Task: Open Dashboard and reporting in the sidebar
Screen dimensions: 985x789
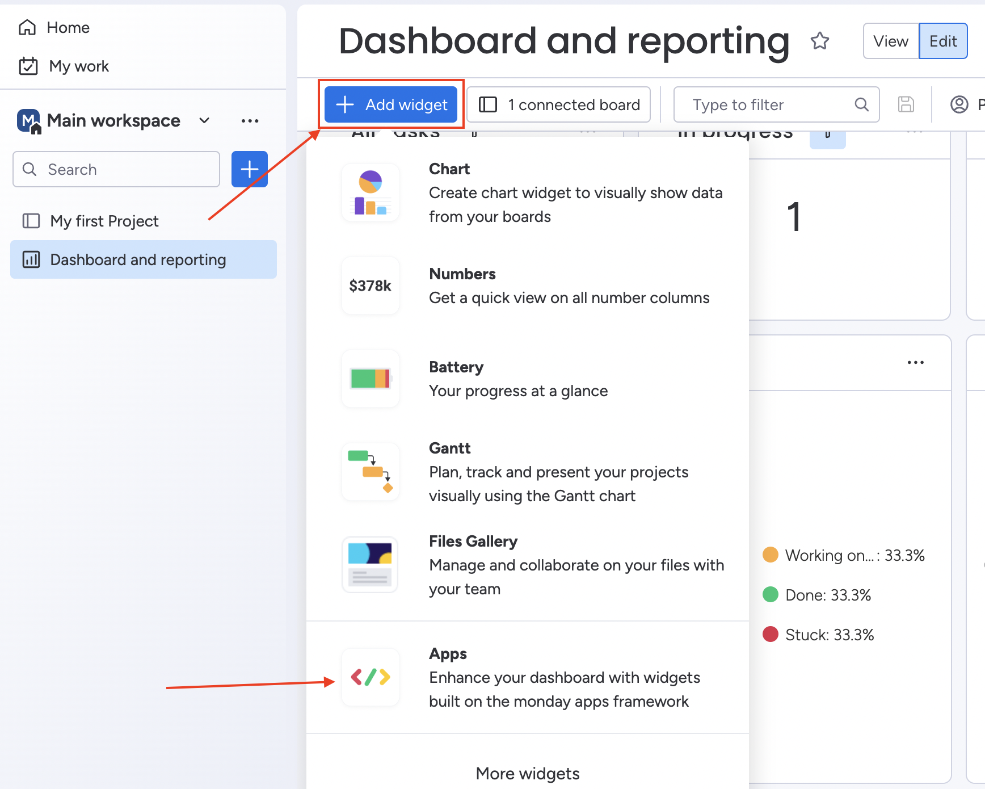Action: point(138,259)
